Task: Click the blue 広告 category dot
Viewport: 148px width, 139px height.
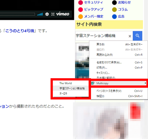Action: (x=114, y=16)
